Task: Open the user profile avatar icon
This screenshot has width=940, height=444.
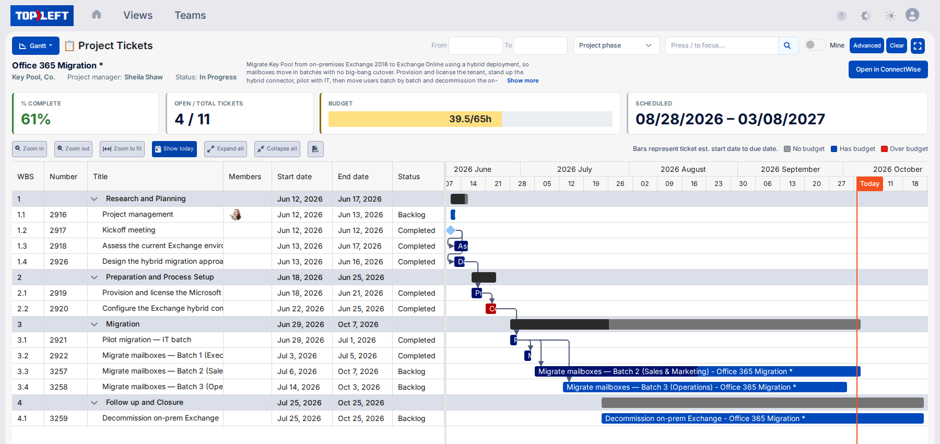Action: pos(912,15)
